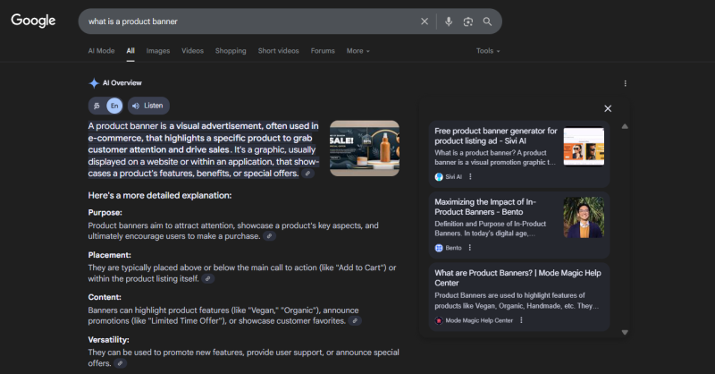This screenshot has width=715, height=374.
Task: Switch translation toggle to original language
Action: click(x=97, y=106)
